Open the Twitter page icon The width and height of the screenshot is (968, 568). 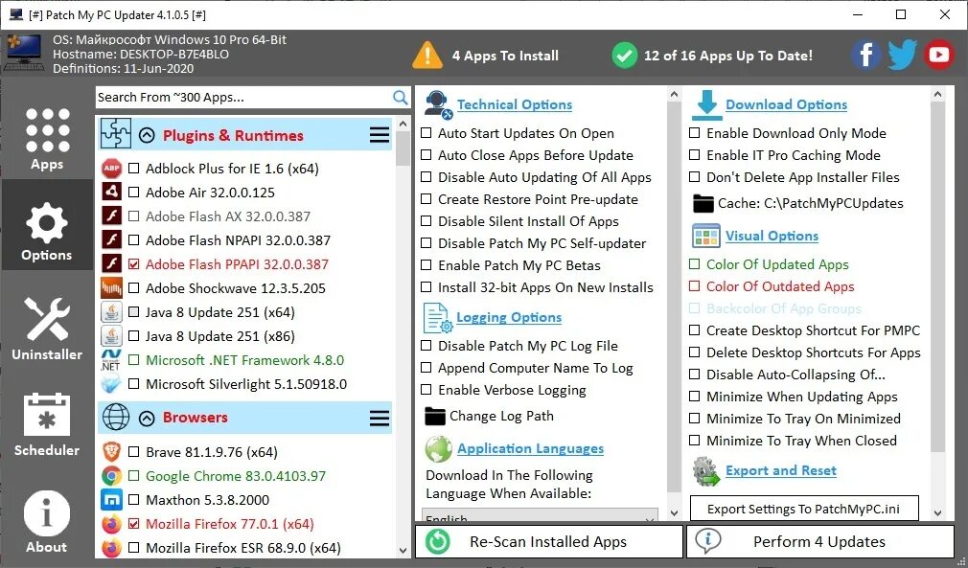[903, 55]
